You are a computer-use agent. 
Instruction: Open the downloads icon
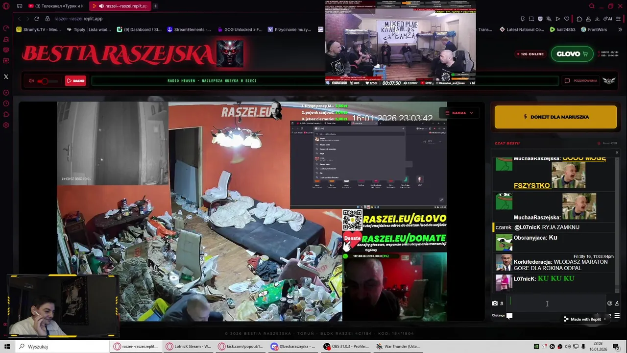(597, 19)
